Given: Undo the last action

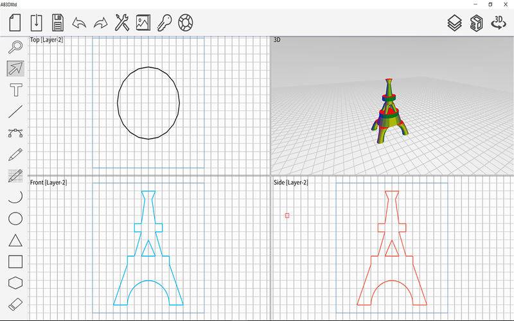Looking at the screenshot, I should tap(79, 23).
